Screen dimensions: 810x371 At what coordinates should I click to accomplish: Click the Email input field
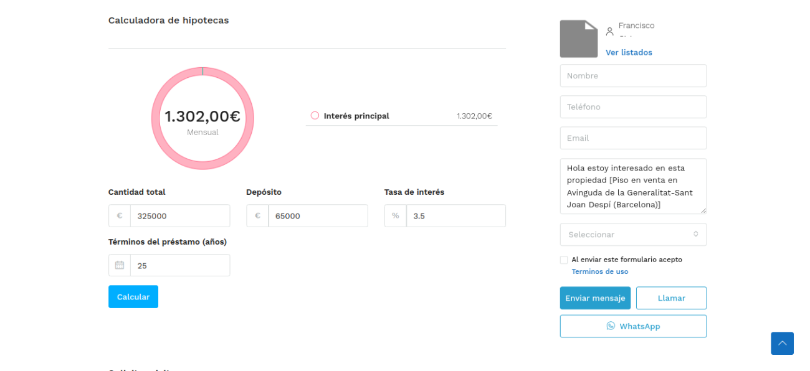point(633,138)
